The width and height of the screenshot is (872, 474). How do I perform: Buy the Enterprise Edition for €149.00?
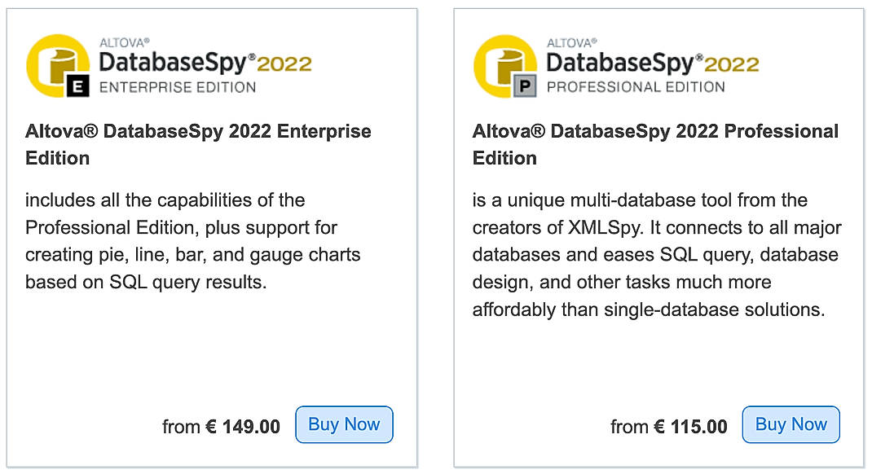tap(344, 424)
